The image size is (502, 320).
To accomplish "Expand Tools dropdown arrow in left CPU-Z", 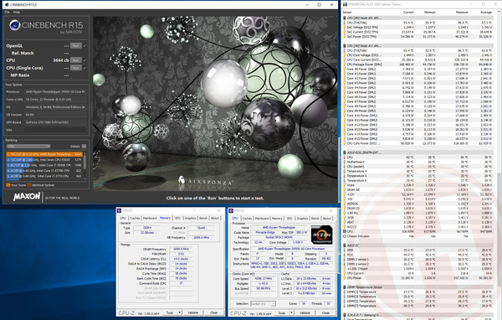I will 180,312.
